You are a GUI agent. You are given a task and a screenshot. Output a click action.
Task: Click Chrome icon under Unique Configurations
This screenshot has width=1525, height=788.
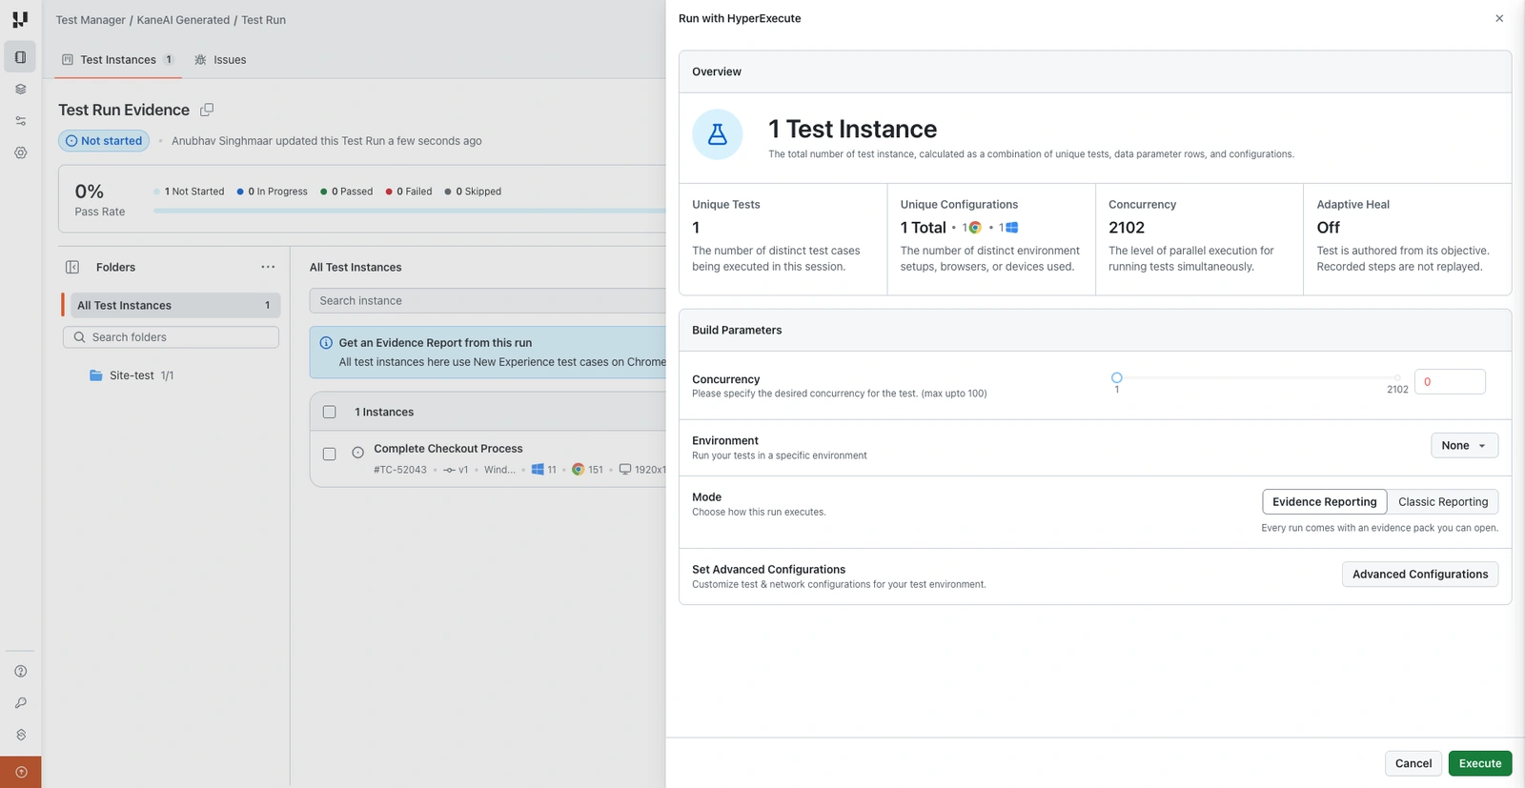[x=975, y=228]
